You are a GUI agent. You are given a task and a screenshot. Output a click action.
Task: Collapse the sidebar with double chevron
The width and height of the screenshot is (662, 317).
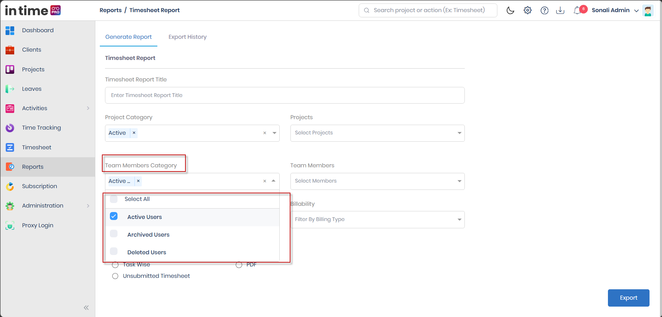tap(86, 308)
